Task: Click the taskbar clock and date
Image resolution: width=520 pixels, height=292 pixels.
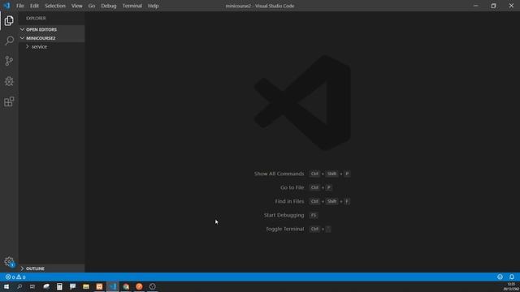Action: tap(511, 286)
